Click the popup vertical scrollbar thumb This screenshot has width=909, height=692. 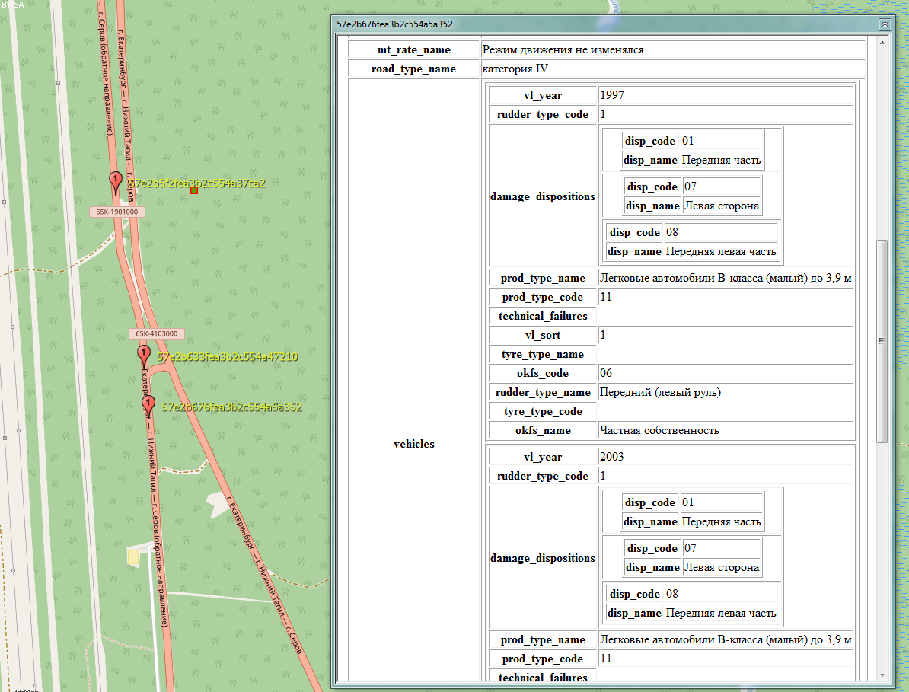(882, 341)
